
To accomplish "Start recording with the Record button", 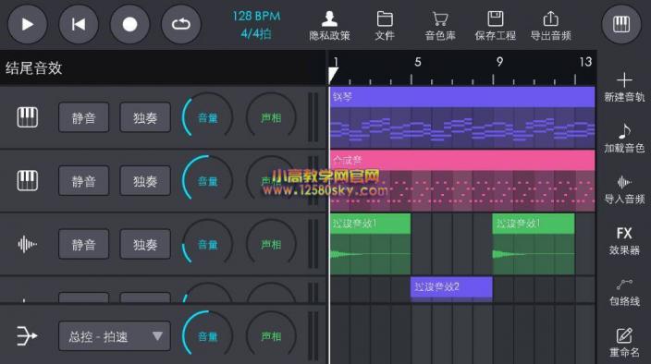I will pos(130,24).
